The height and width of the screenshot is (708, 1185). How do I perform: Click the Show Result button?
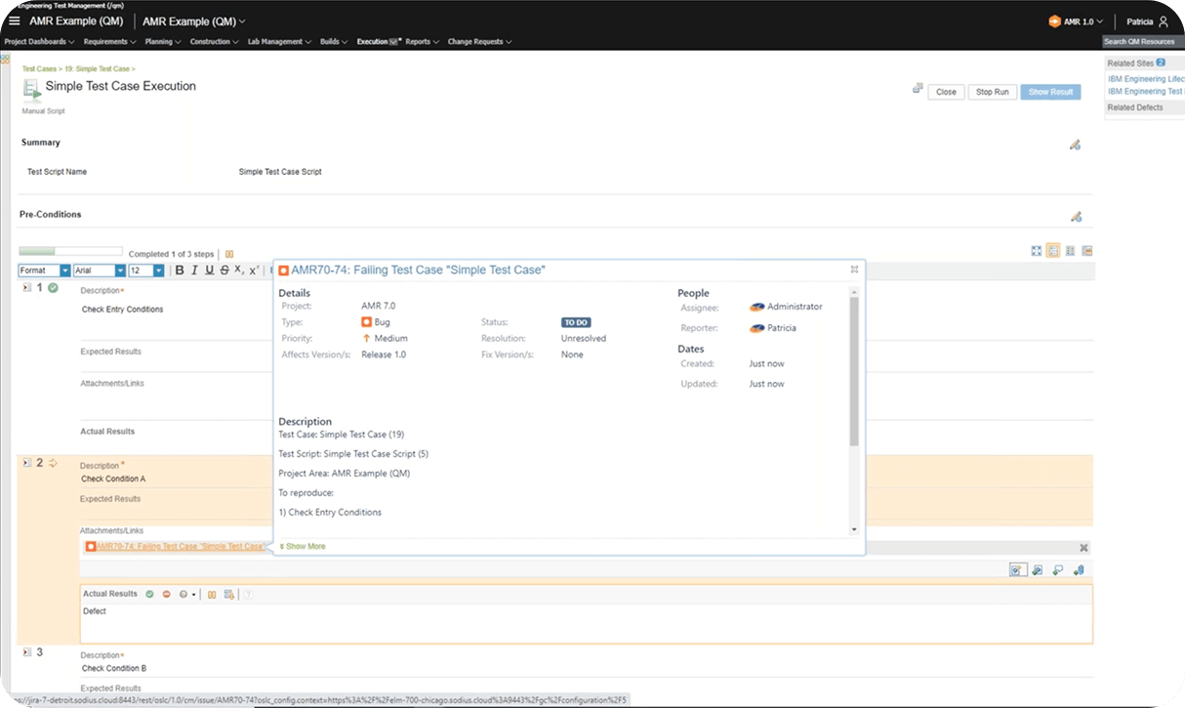pos(1050,92)
